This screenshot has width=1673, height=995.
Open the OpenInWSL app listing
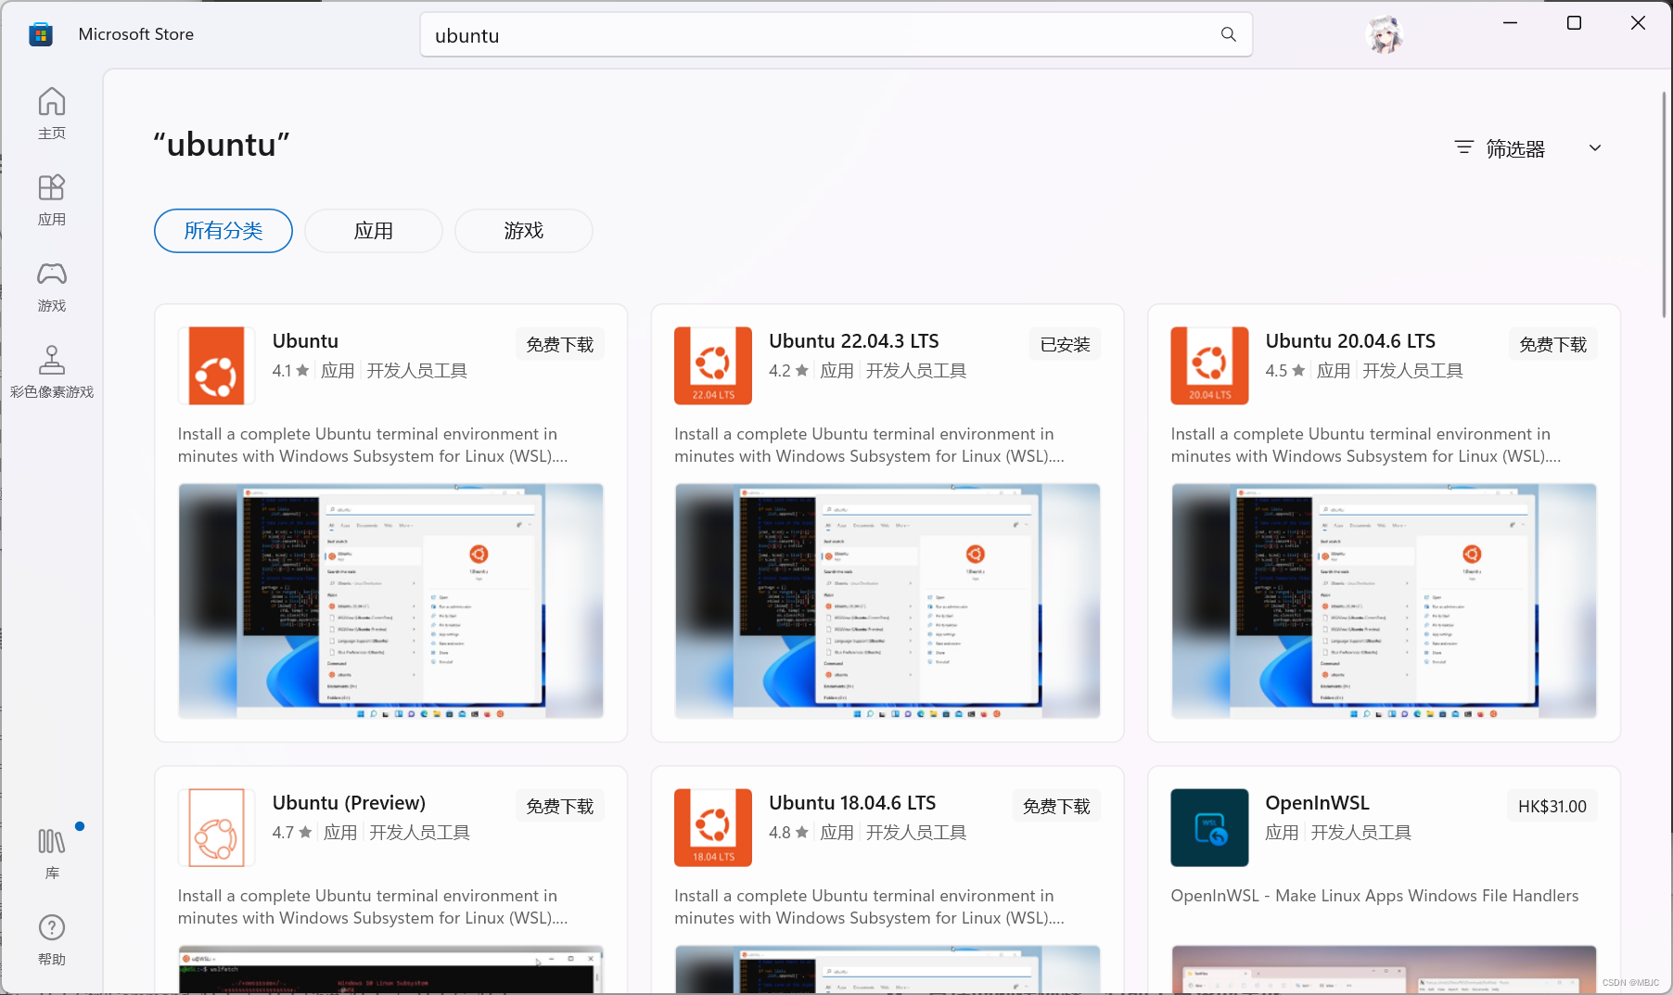point(1317,802)
